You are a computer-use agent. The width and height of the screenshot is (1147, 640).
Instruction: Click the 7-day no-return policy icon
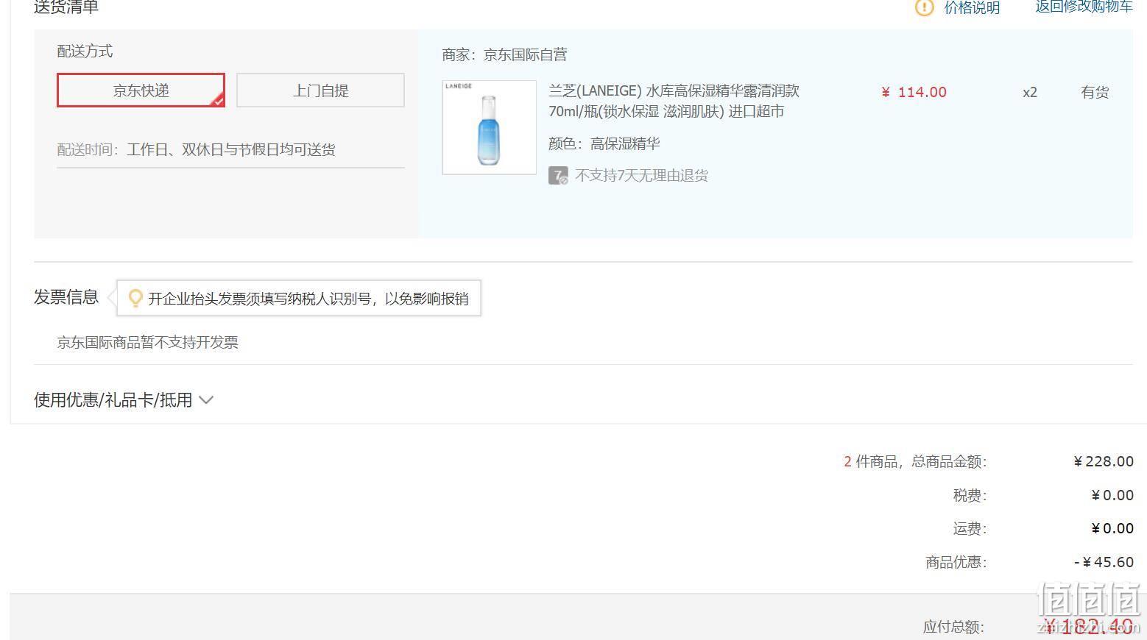coord(558,176)
